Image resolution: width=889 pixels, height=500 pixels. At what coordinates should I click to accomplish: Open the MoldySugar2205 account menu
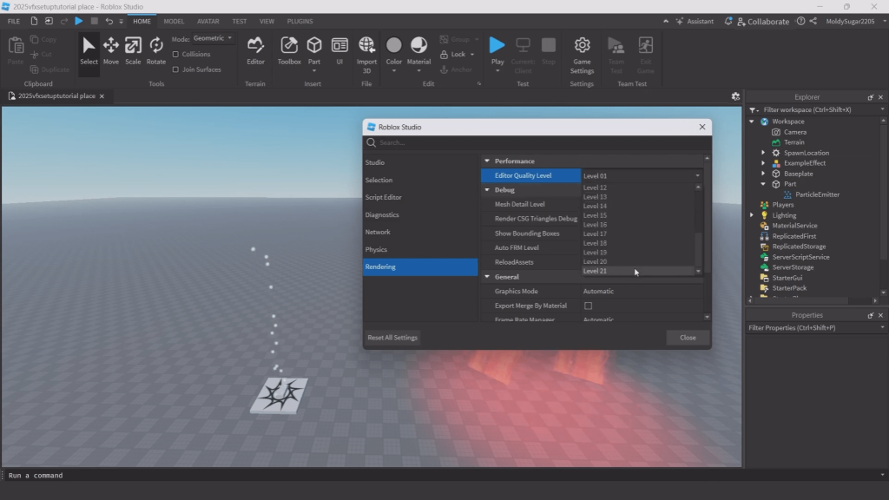click(855, 22)
